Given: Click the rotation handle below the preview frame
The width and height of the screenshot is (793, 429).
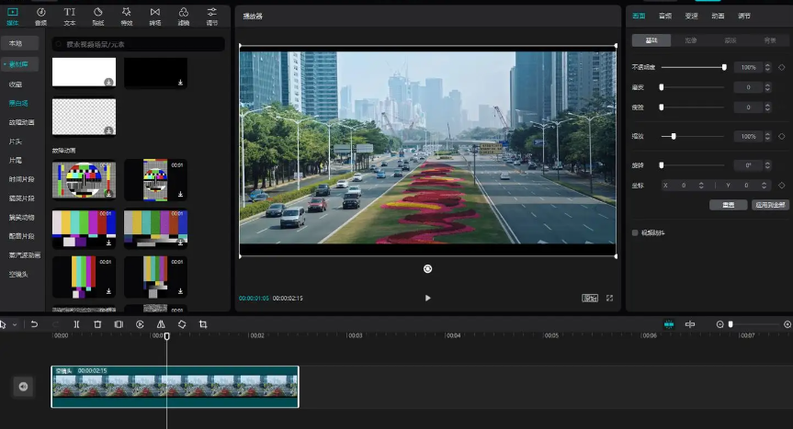Looking at the screenshot, I should click(x=428, y=269).
